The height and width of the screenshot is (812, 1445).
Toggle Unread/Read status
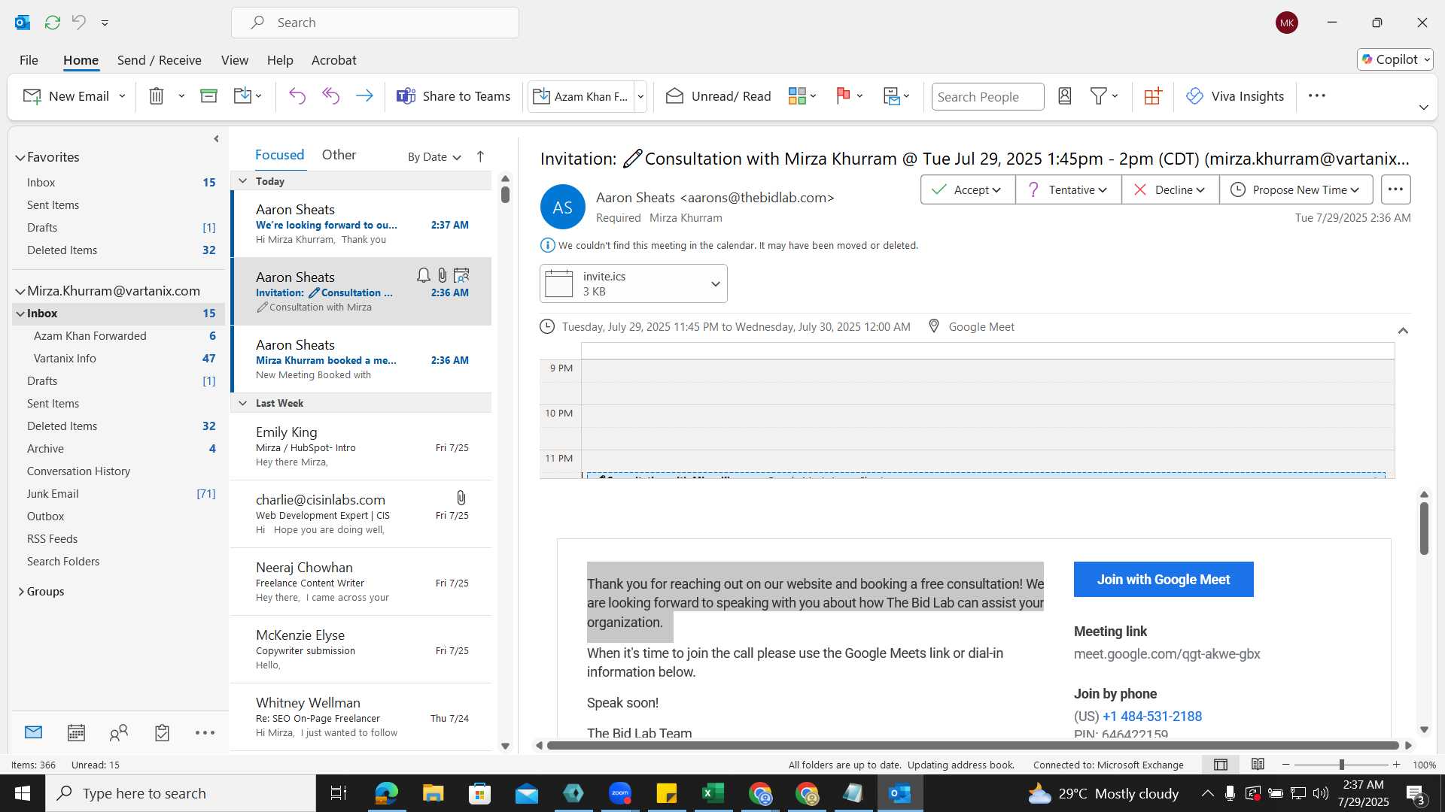(x=719, y=96)
